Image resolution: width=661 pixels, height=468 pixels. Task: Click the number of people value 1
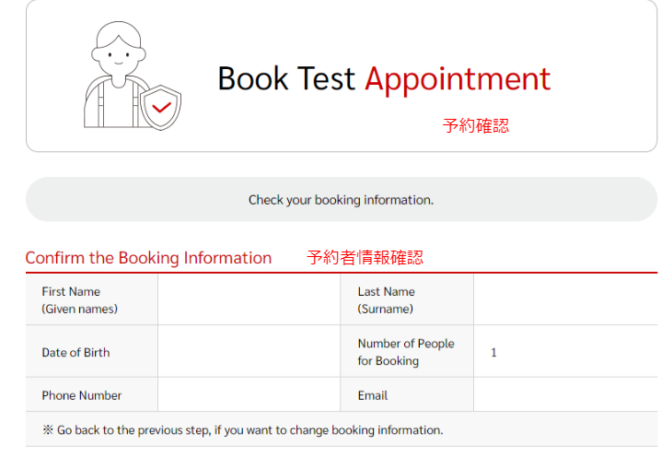coord(494,353)
